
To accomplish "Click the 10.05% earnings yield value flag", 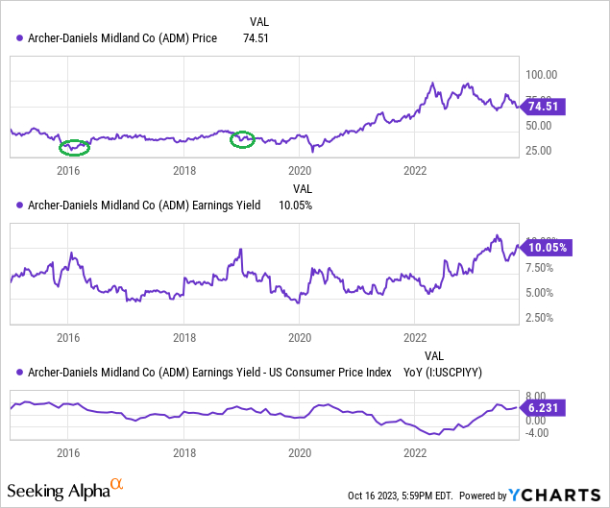I will point(547,248).
